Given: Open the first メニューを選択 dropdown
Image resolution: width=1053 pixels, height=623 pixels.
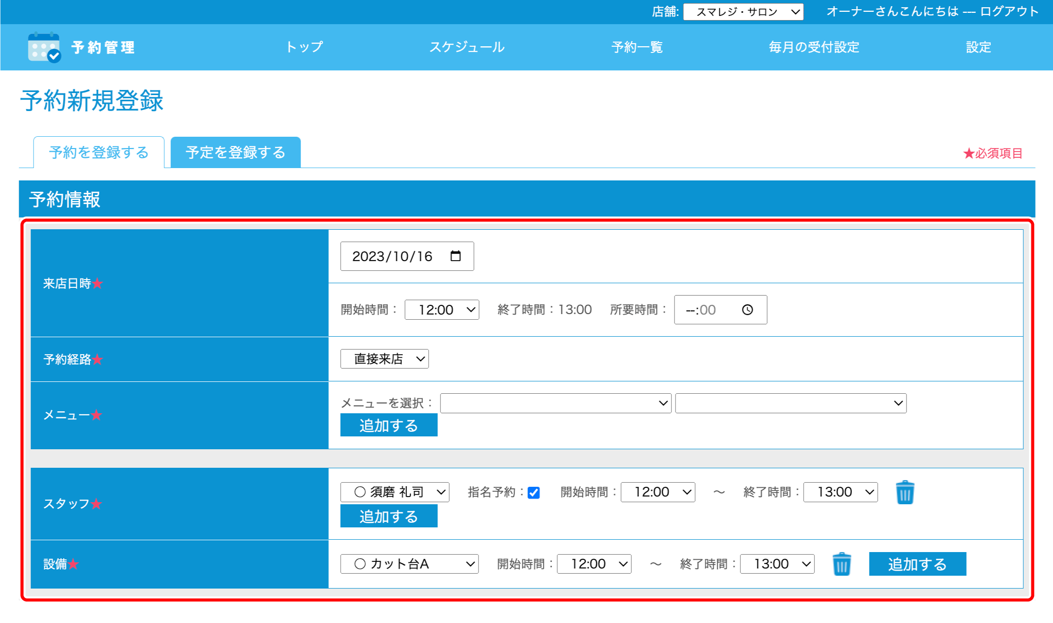Looking at the screenshot, I should (x=556, y=403).
